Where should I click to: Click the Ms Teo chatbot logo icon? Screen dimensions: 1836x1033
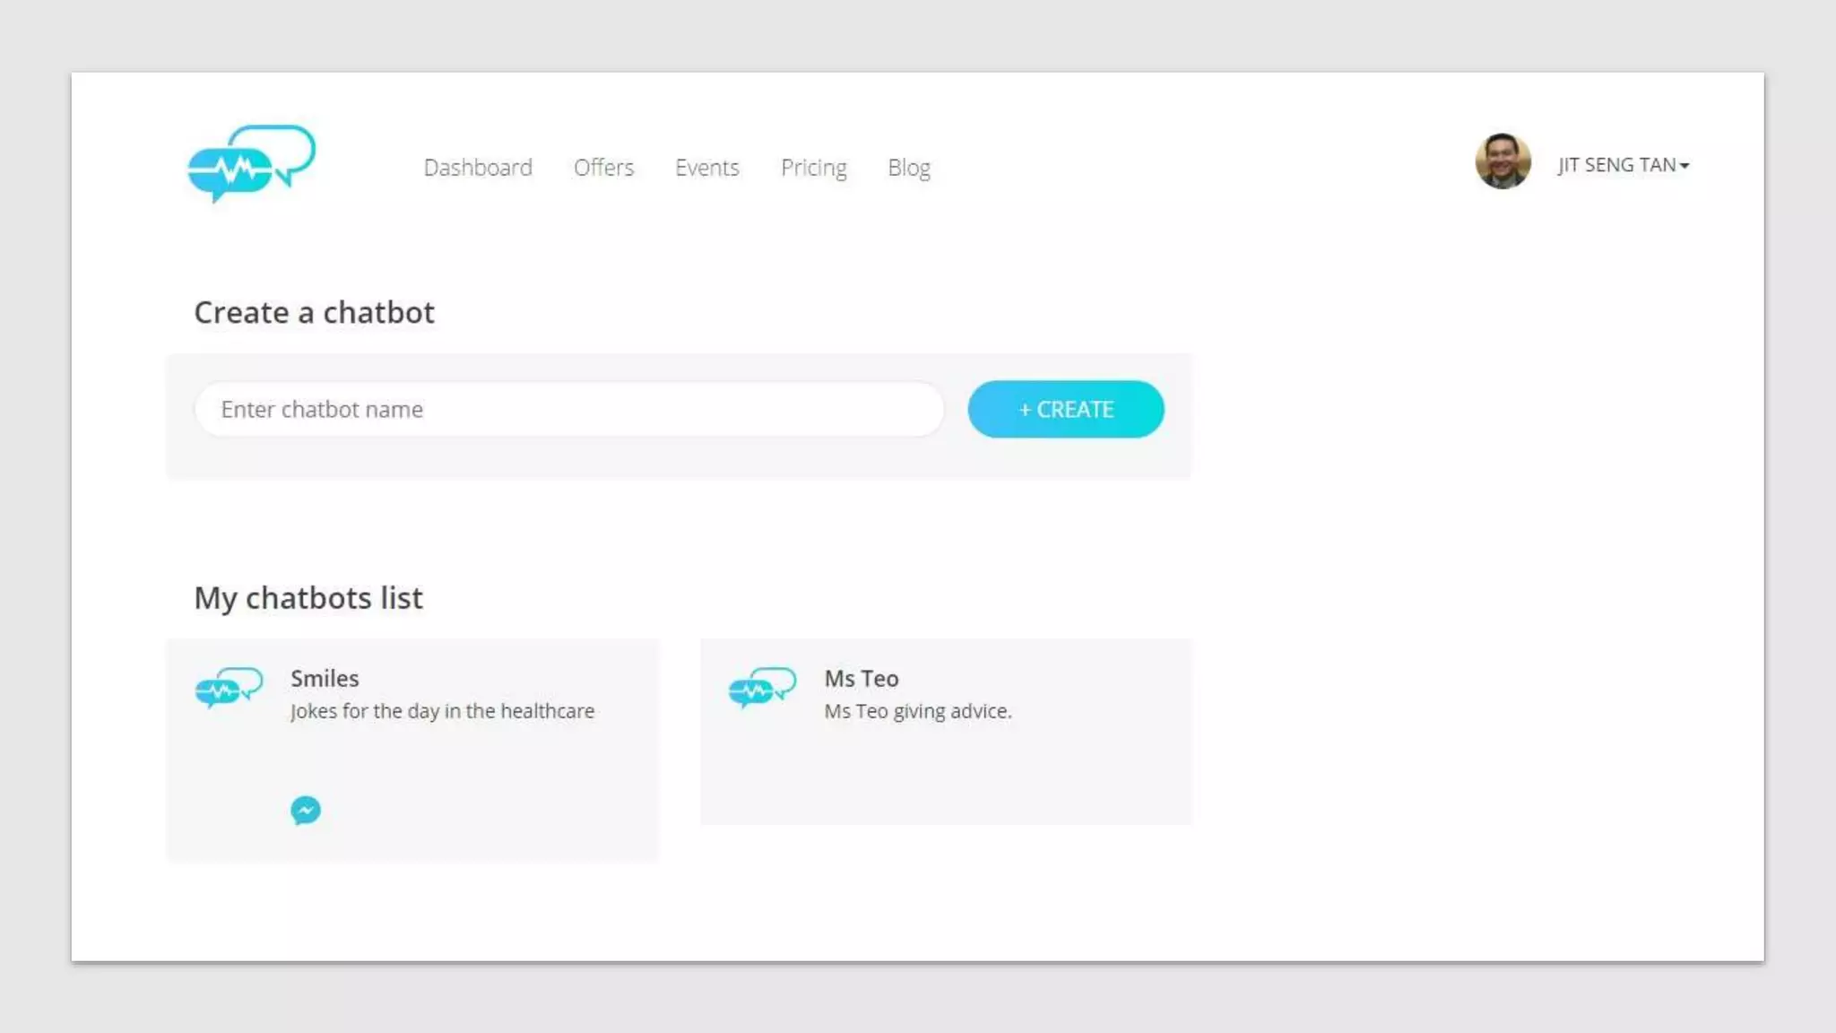[x=762, y=689]
